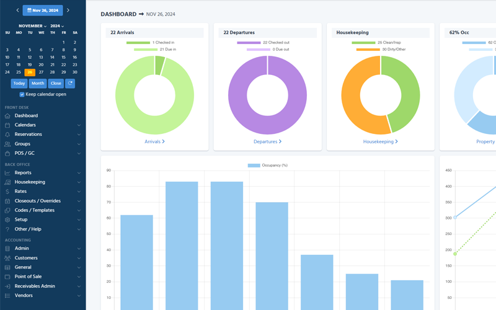
Task: Open the 2024 year dropdown
Action: (58, 26)
